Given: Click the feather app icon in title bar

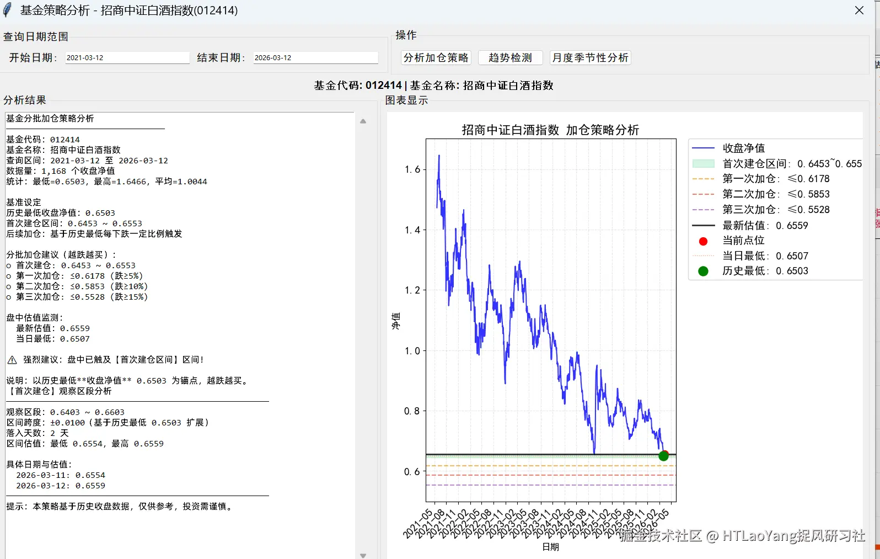Looking at the screenshot, I should tap(8, 10).
